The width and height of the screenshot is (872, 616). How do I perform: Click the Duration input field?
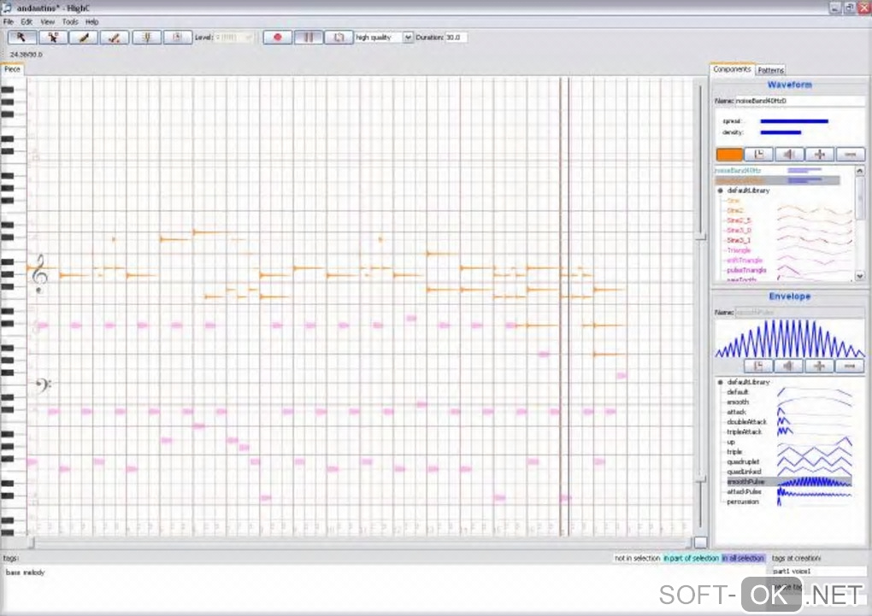point(456,38)
